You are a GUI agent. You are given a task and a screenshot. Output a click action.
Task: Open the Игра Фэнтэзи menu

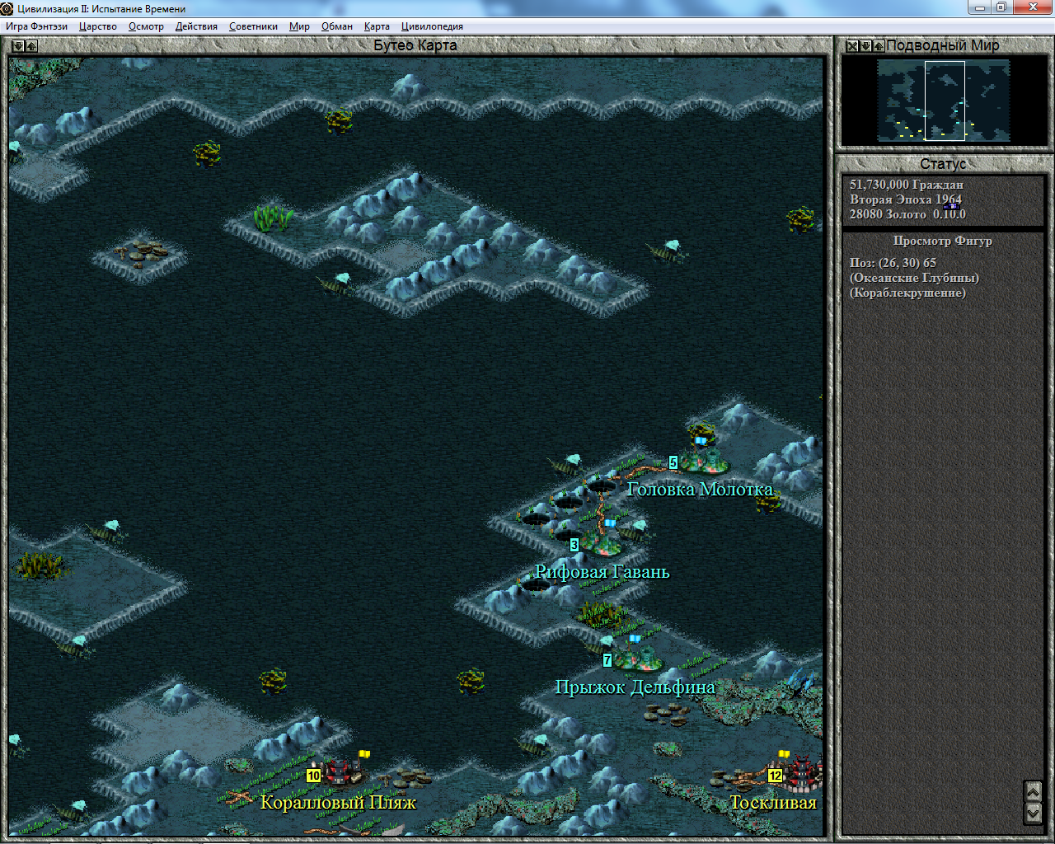(37, 26)
